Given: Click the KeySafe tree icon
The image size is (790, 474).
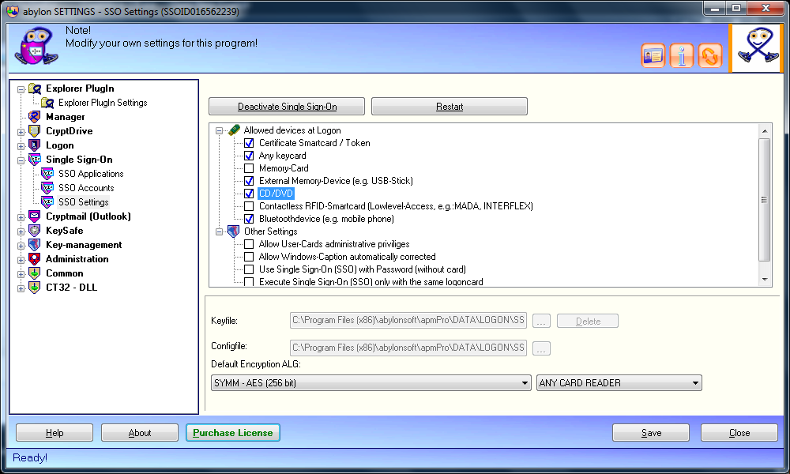Looking at the screenshot, I should tap(34, 231).
